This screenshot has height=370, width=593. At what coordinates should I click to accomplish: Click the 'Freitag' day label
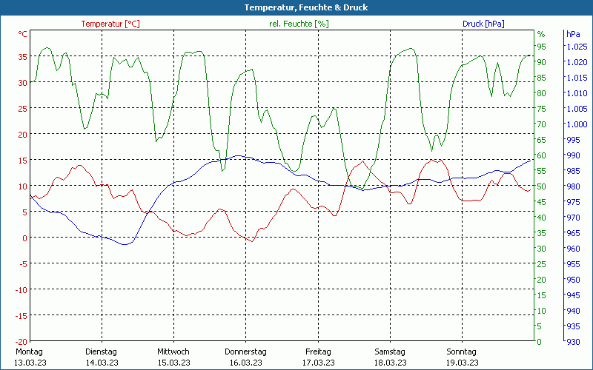(318, 352)
